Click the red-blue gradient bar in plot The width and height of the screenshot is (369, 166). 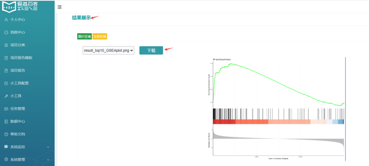click(x=278, y=121)
